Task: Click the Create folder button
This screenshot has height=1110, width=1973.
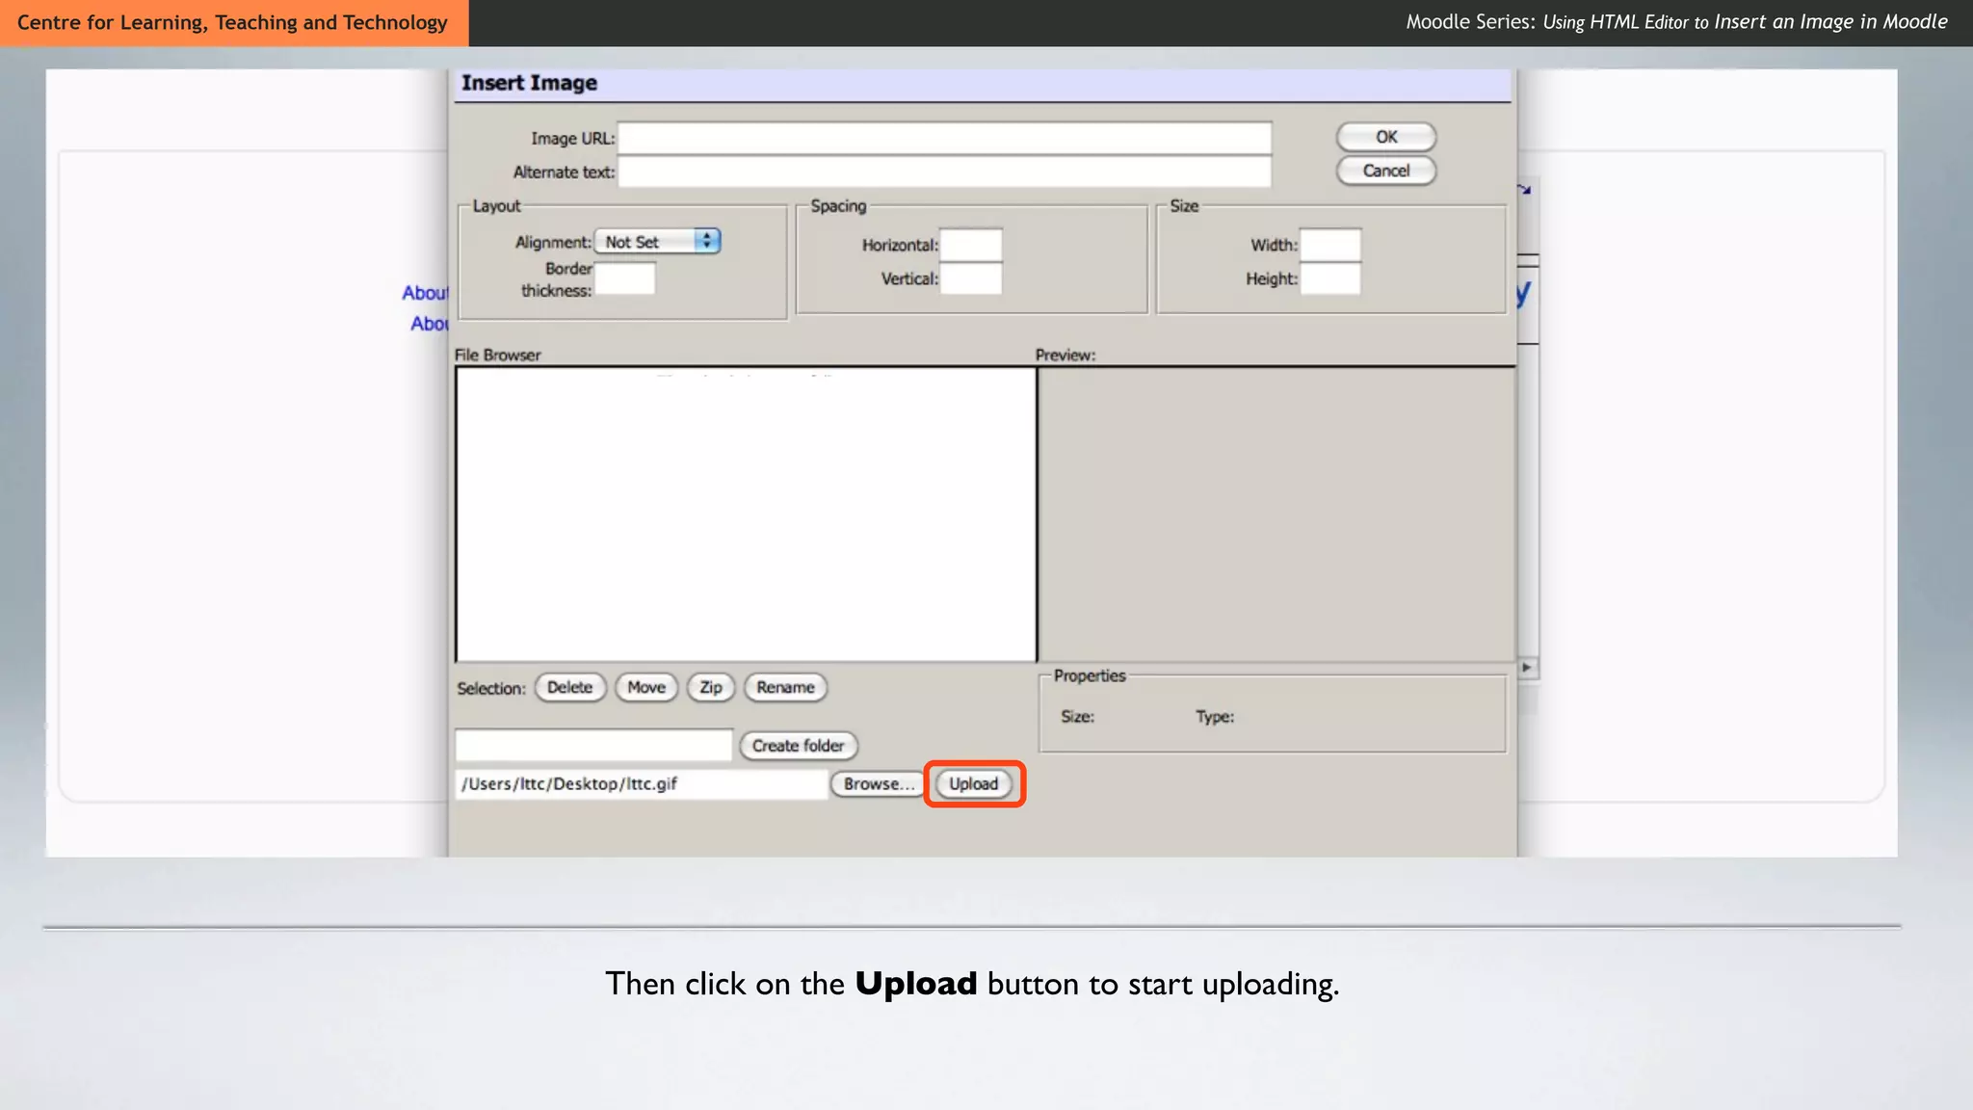Action: click(x=798, y=745)
